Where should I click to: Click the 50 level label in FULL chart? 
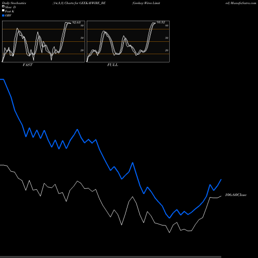tap(167, 38)
